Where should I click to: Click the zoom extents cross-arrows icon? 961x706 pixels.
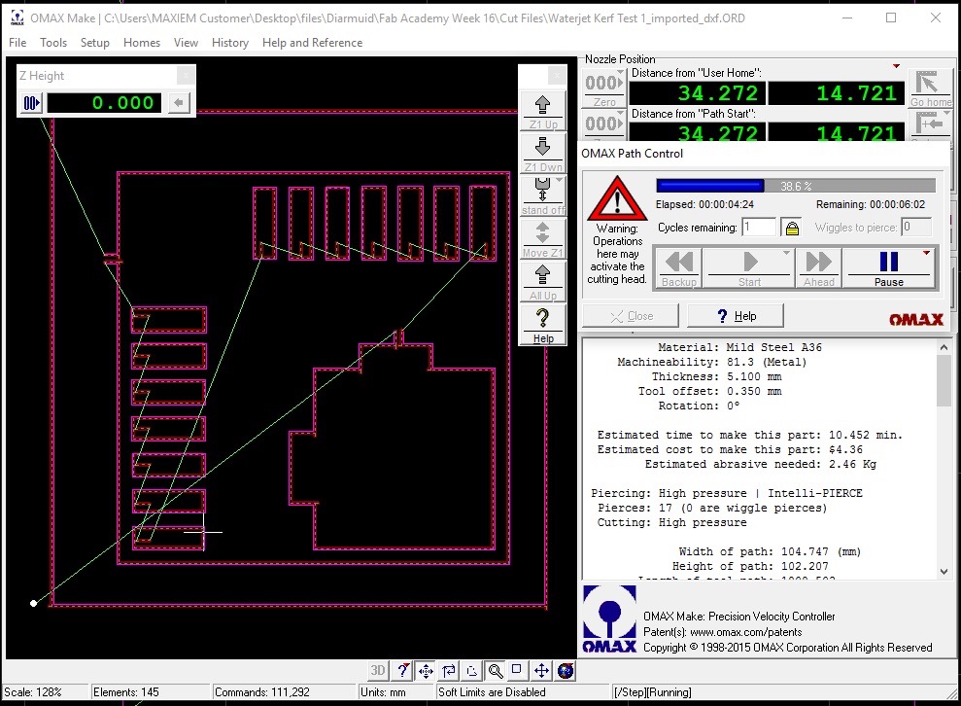541,670
